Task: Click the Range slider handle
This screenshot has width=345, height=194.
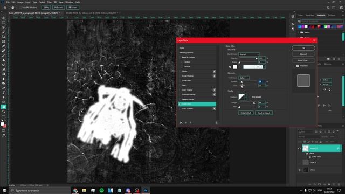Action: coord(254,103)
